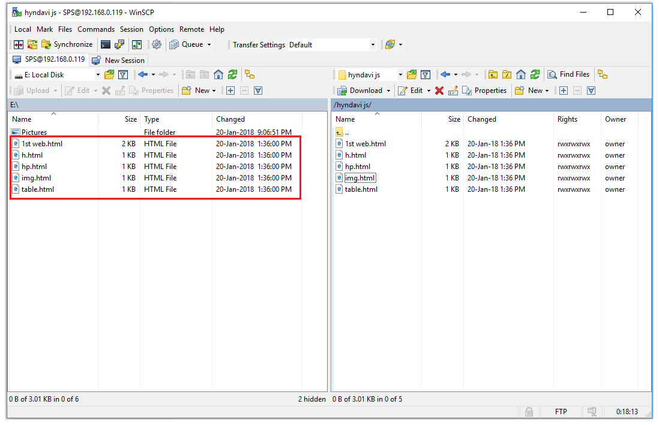This screenshot has width=659, height=425.
Task: Click Invert Selection icon in remote panel
Action: coord(591,91)
